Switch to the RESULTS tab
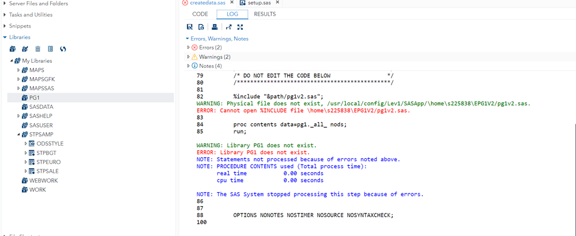This screenshot has width=576, height=236. pos(265,14)
